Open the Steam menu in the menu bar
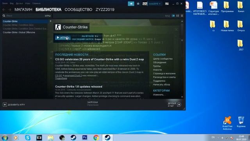Viewport: 250px width, 141px height. click(5, 4)
